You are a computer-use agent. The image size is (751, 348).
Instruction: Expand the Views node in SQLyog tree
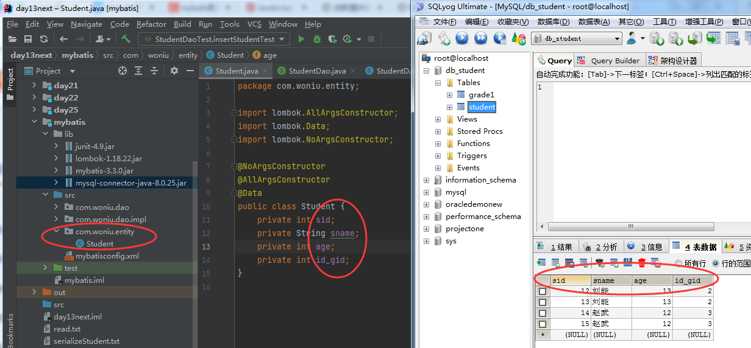438,119
